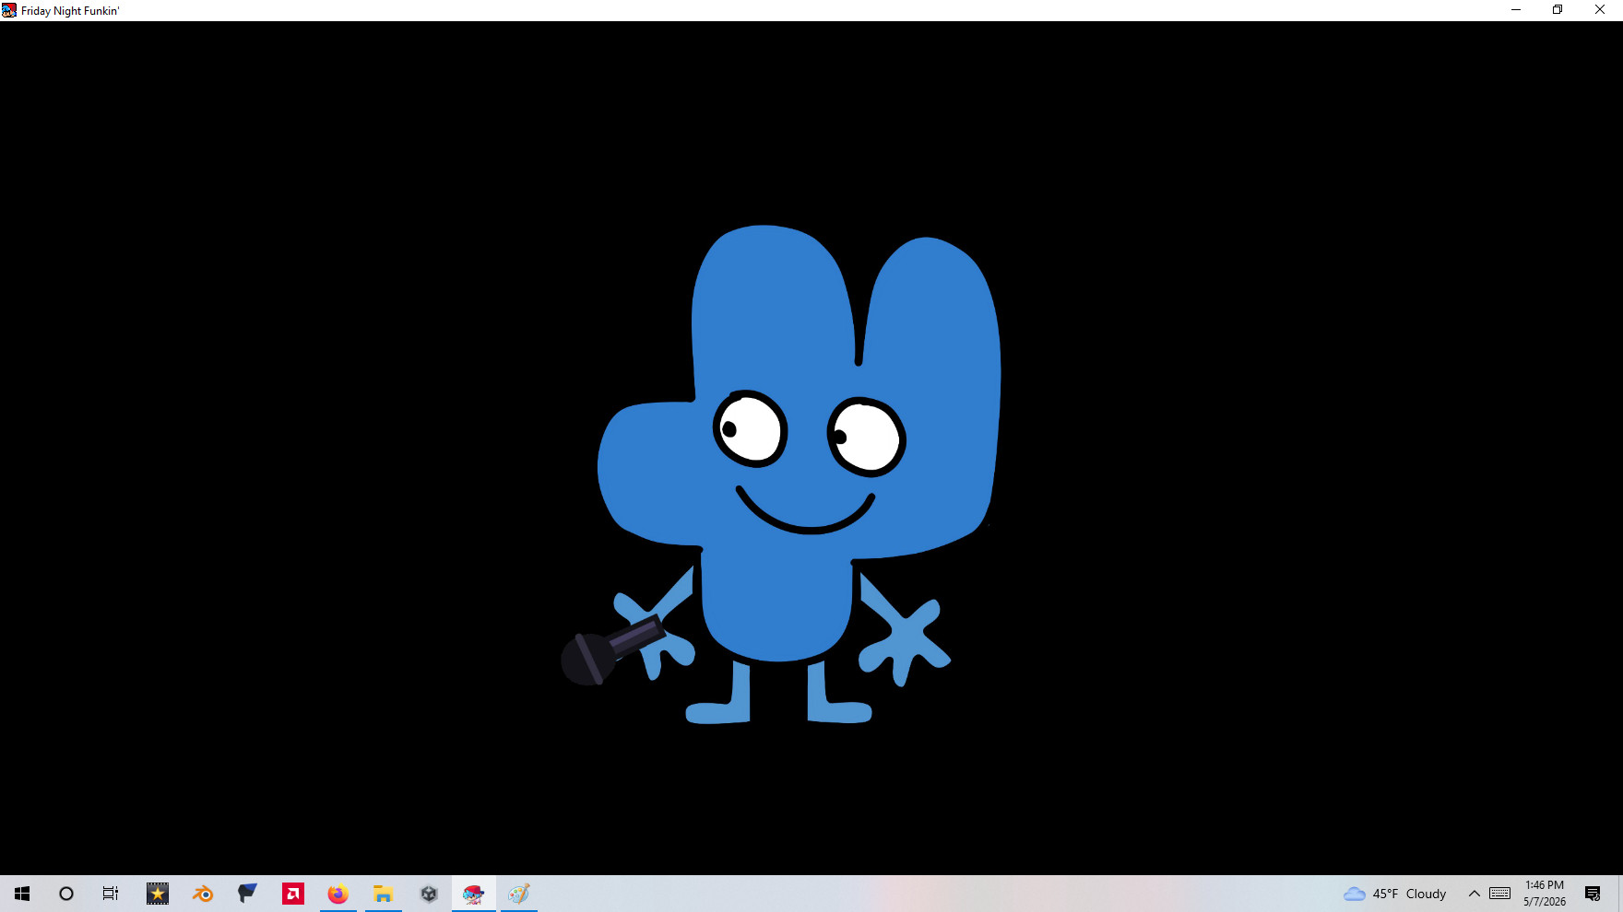Close the Friday Night Funkin' window
The height and width of the screenshot is (912, 1623).
pos(1600,10)
